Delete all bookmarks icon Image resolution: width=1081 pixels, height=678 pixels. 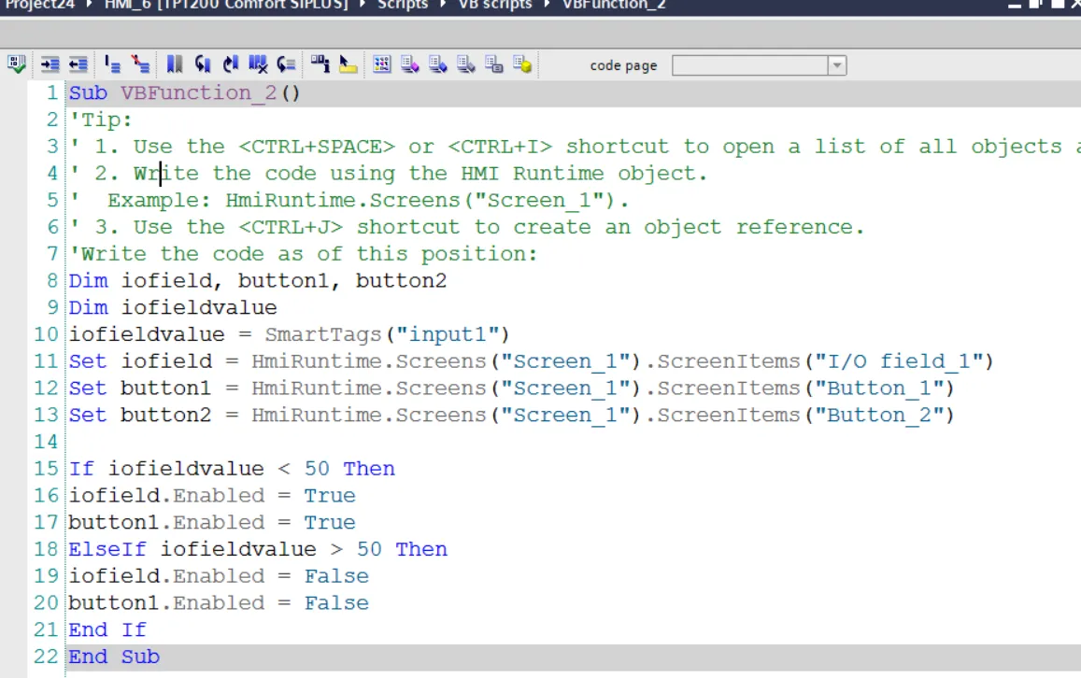pyautogui.click(x=258, y=64)
